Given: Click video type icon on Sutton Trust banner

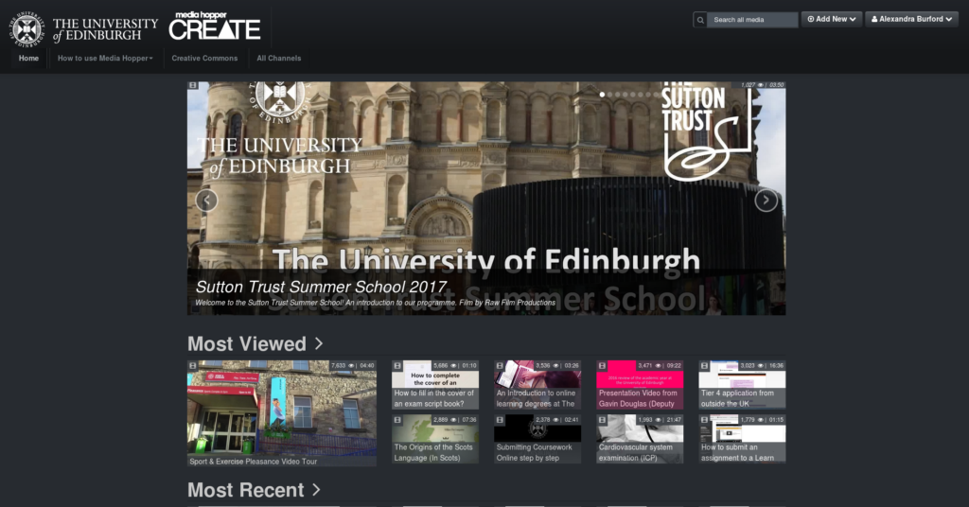Looking at the screenshot, I should [193, 85].
